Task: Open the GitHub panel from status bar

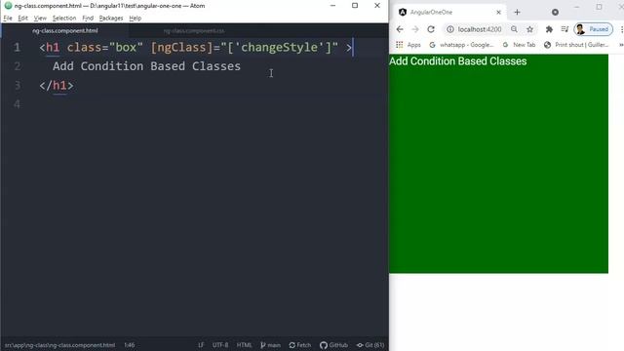Action: 333,345
